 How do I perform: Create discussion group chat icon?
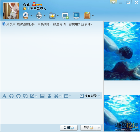(65, 16)
